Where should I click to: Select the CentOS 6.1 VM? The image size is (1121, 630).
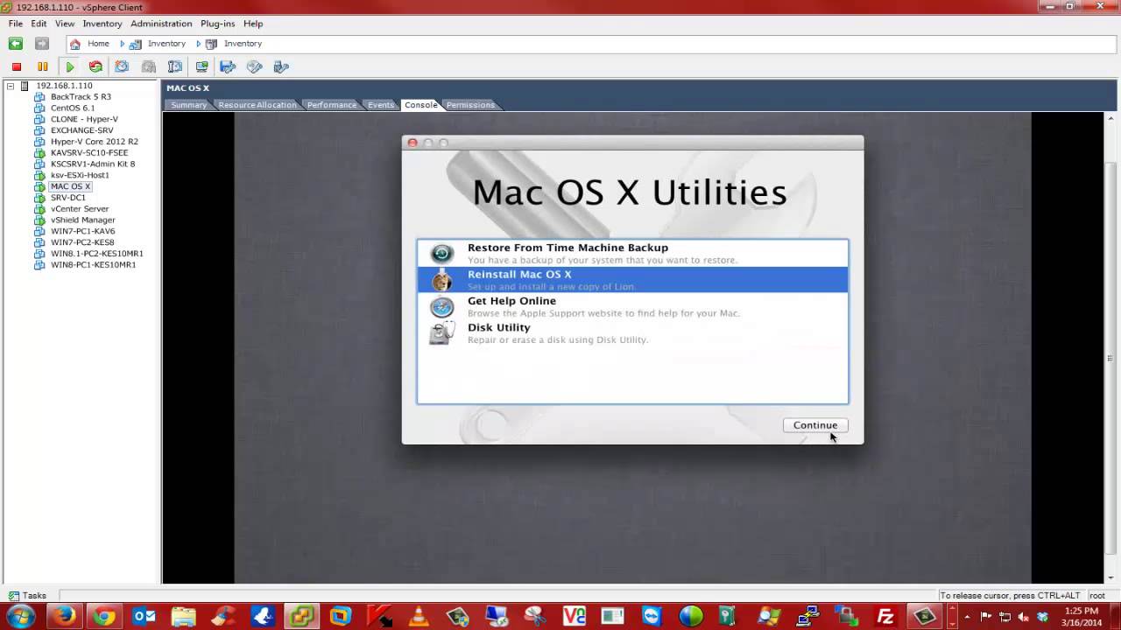coord(73,108)
